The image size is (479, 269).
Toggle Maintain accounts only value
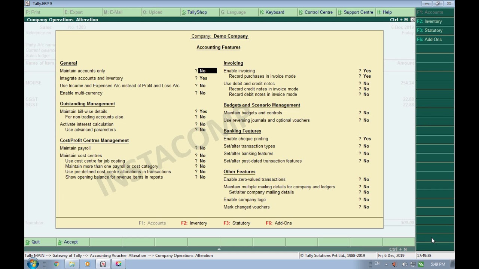[207, 71]
